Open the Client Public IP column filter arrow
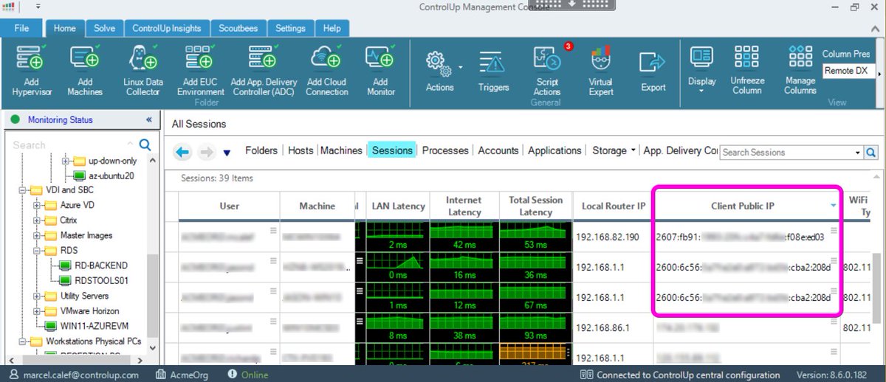The image size is (886, 382). 834,206
